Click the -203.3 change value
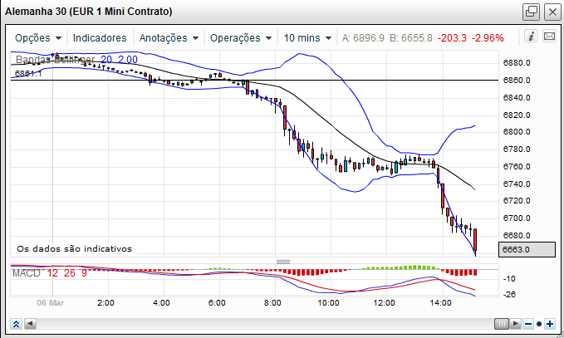The height and width of the screenshot is (338, 564). click(x=452, y=37)
